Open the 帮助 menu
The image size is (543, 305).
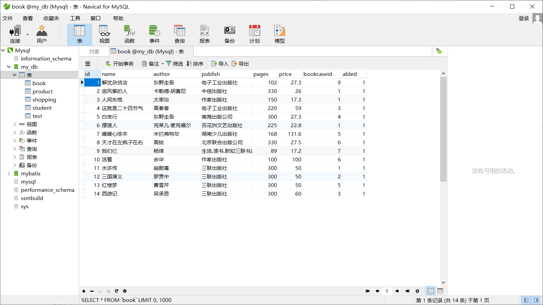(118, 18)
